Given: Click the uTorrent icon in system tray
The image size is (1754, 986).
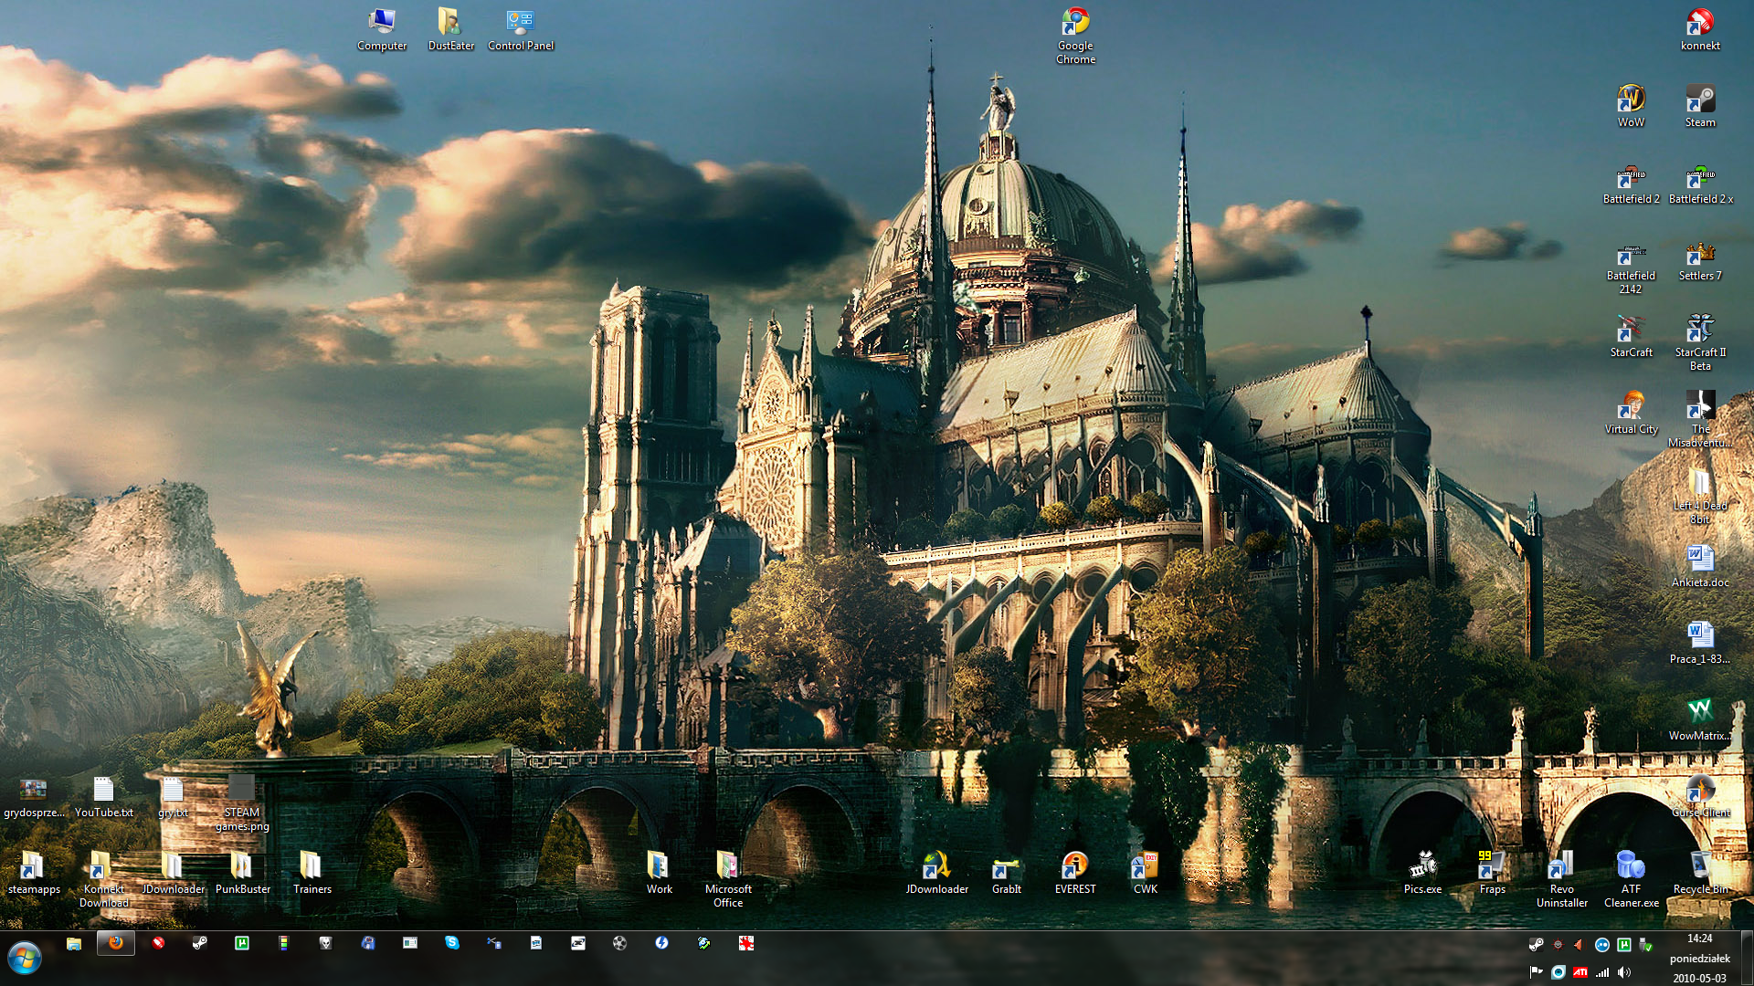Looking at the screenshot, I should 1624,945.
